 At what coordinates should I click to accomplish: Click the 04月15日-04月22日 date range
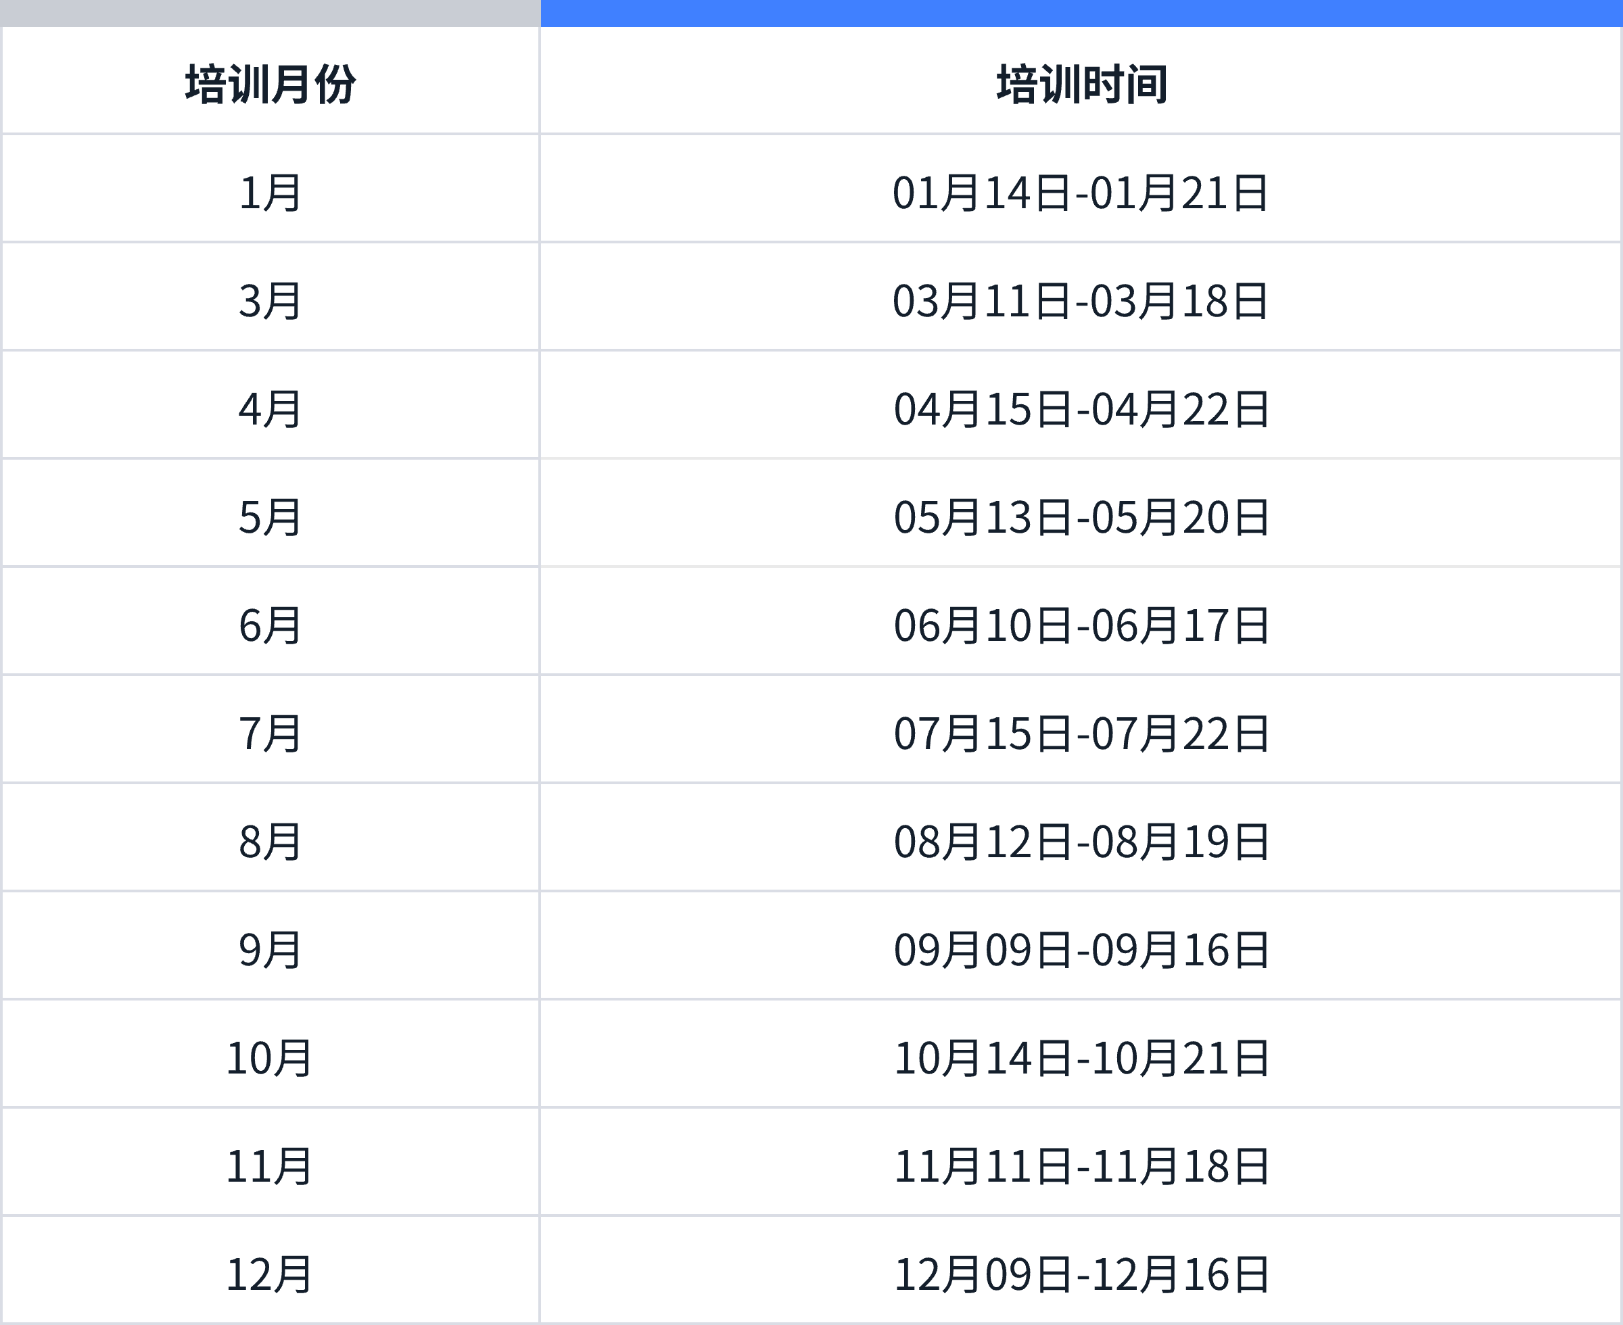[1081, 409]
